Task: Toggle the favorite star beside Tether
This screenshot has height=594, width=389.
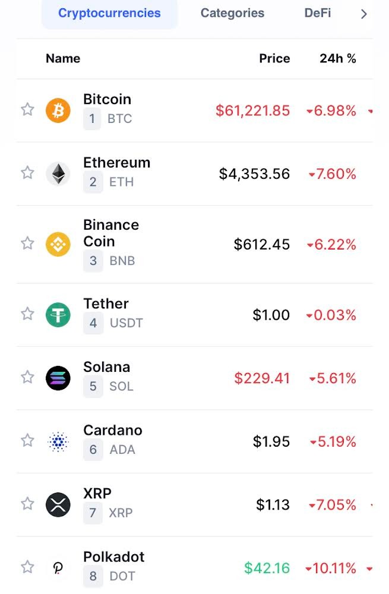Action: (27, 314)
